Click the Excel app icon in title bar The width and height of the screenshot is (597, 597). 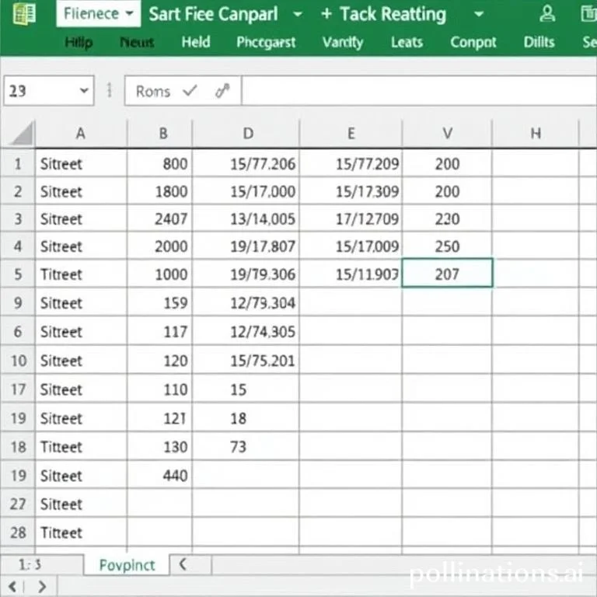click(25, 14)
